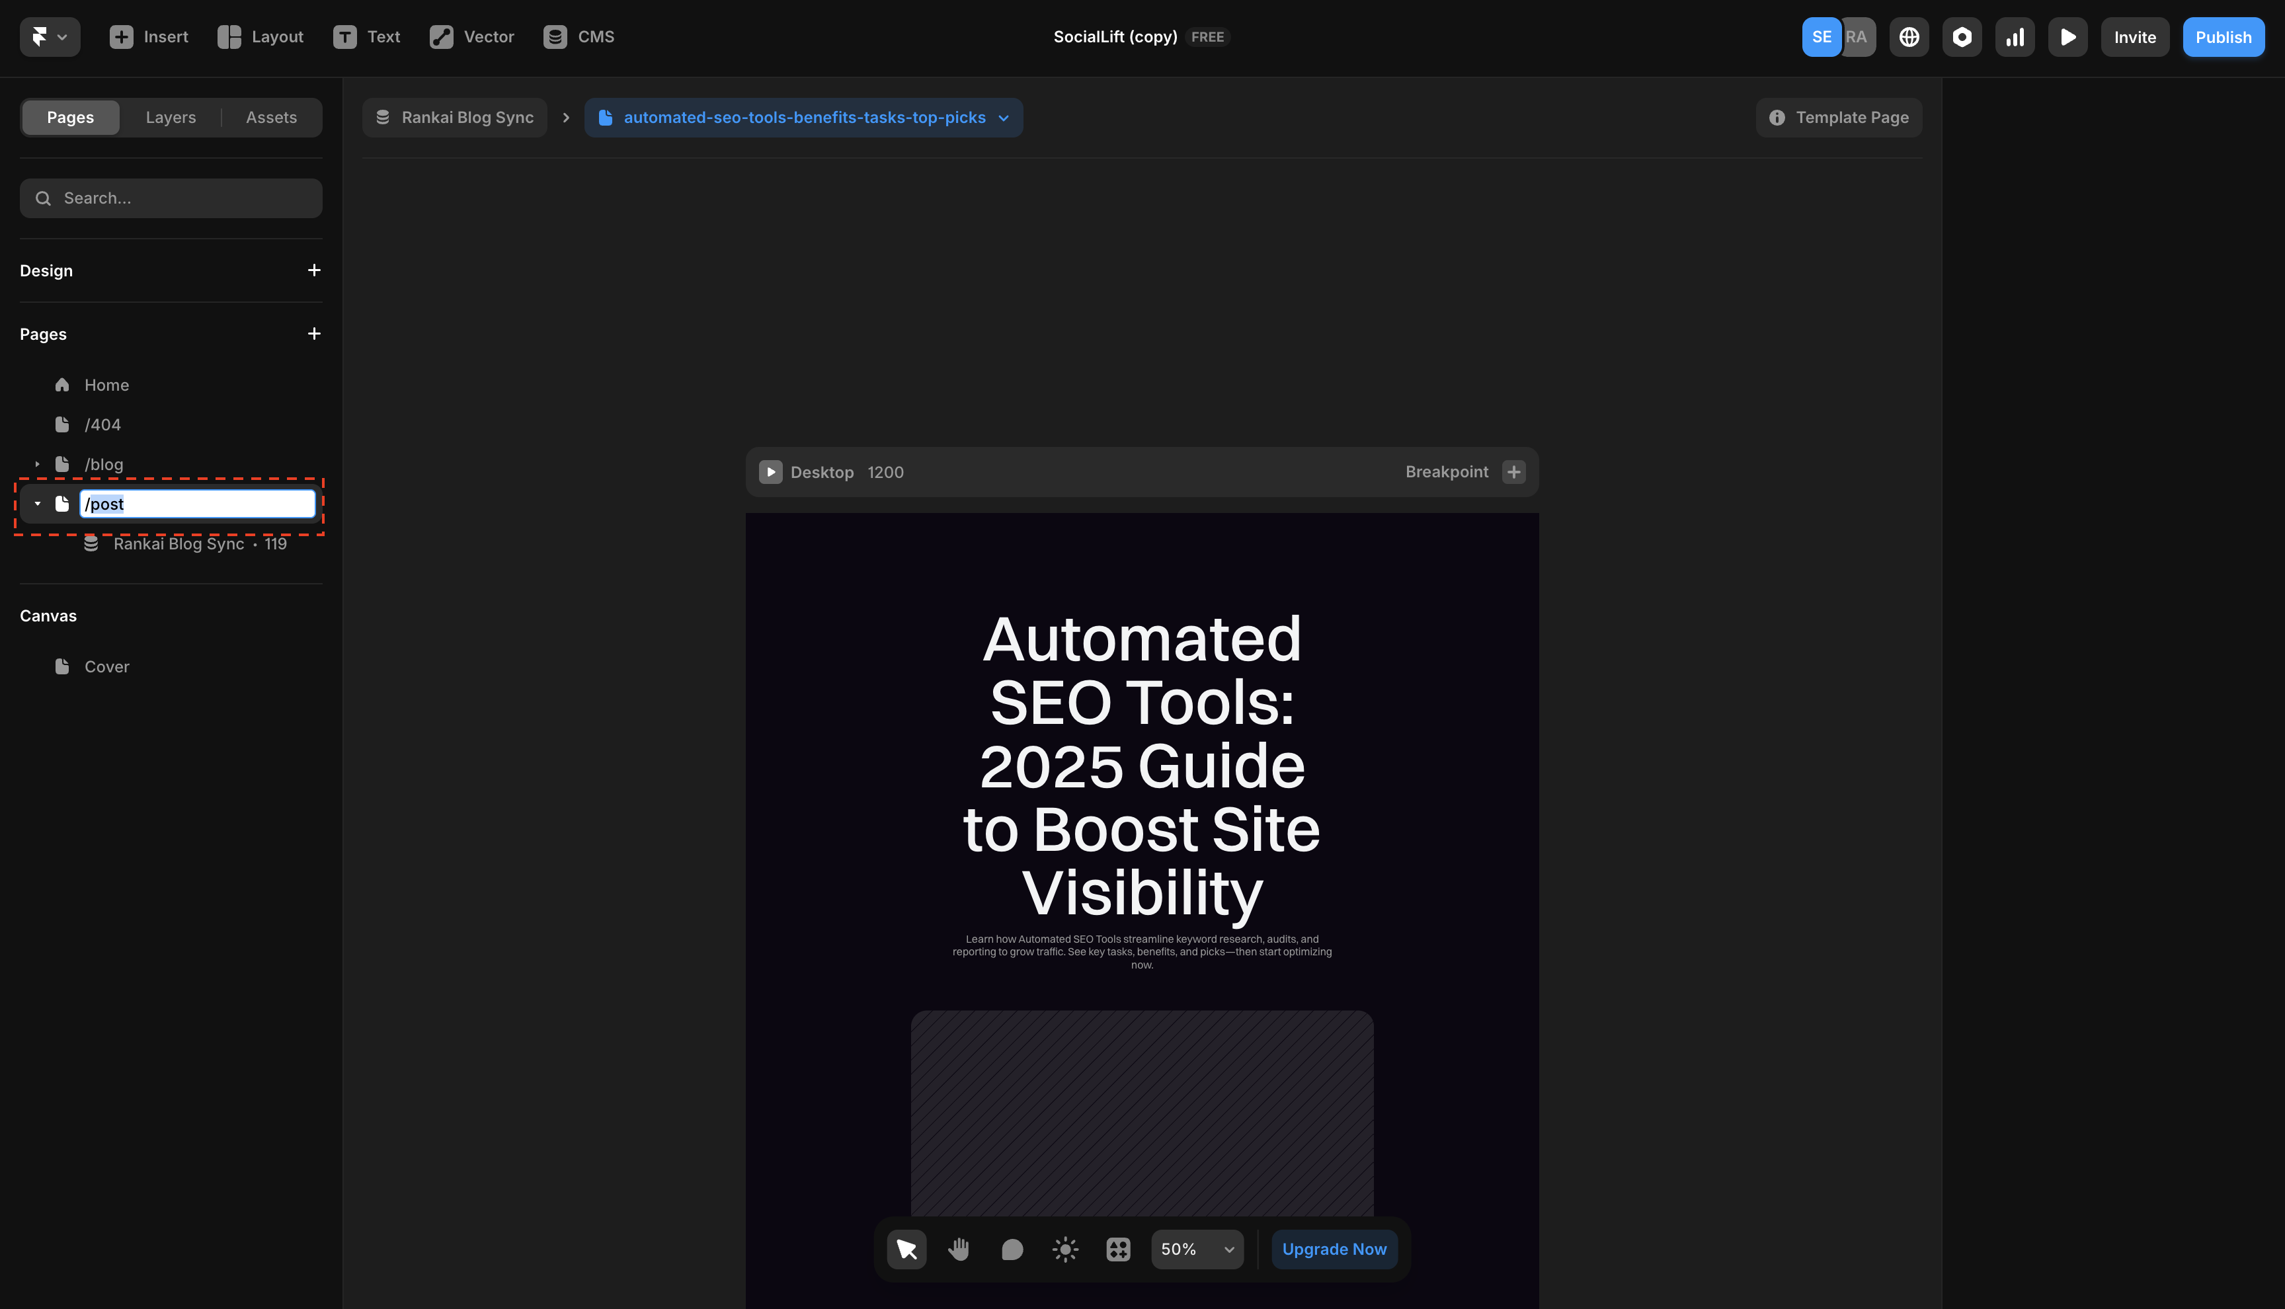The height and width of the screenshot is (1309, 2285).
Task: Click the Publish button
Action: point(2223,37)
